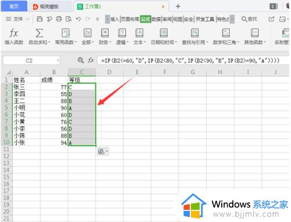Click the Undo arrow icon

point(79,19)
